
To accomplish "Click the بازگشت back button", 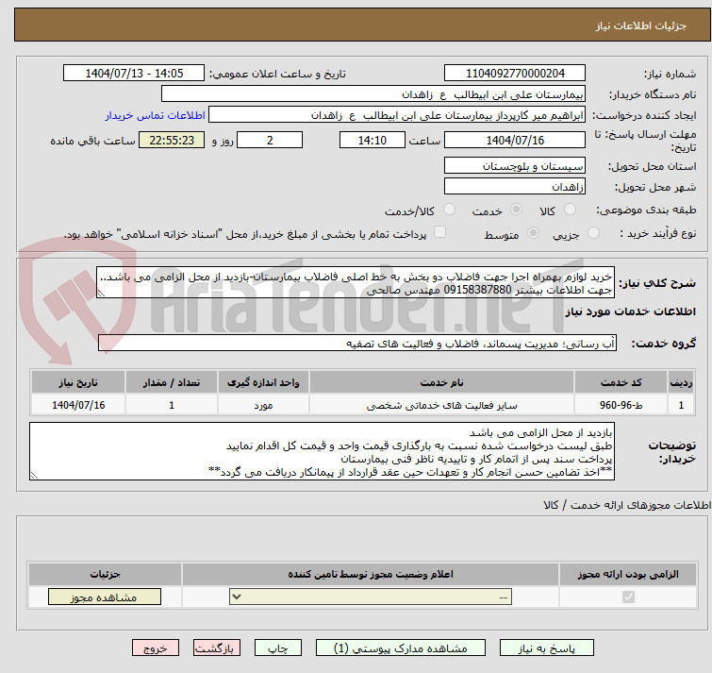I will click(217, 648).
